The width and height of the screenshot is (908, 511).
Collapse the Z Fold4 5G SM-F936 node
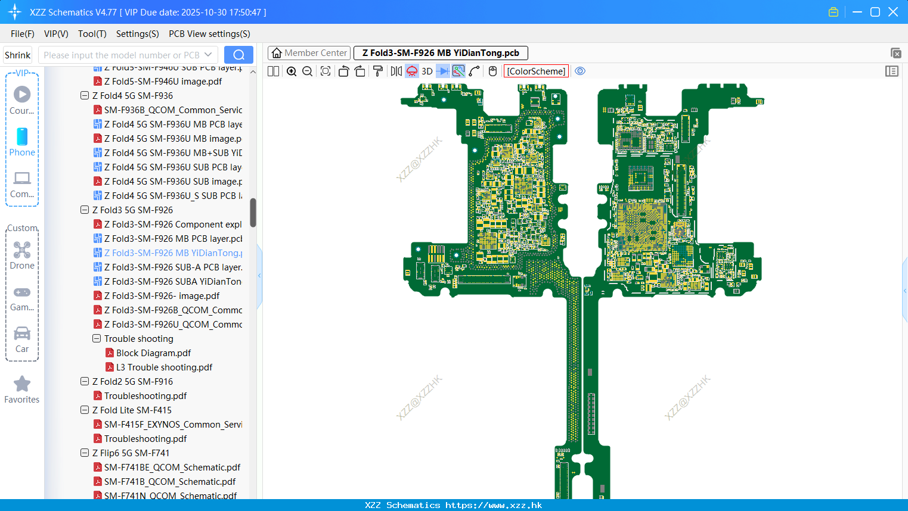[x=85, y=95]
